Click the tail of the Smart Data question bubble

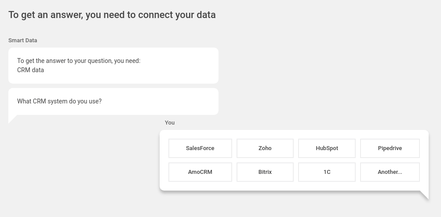tap(12, 118)
